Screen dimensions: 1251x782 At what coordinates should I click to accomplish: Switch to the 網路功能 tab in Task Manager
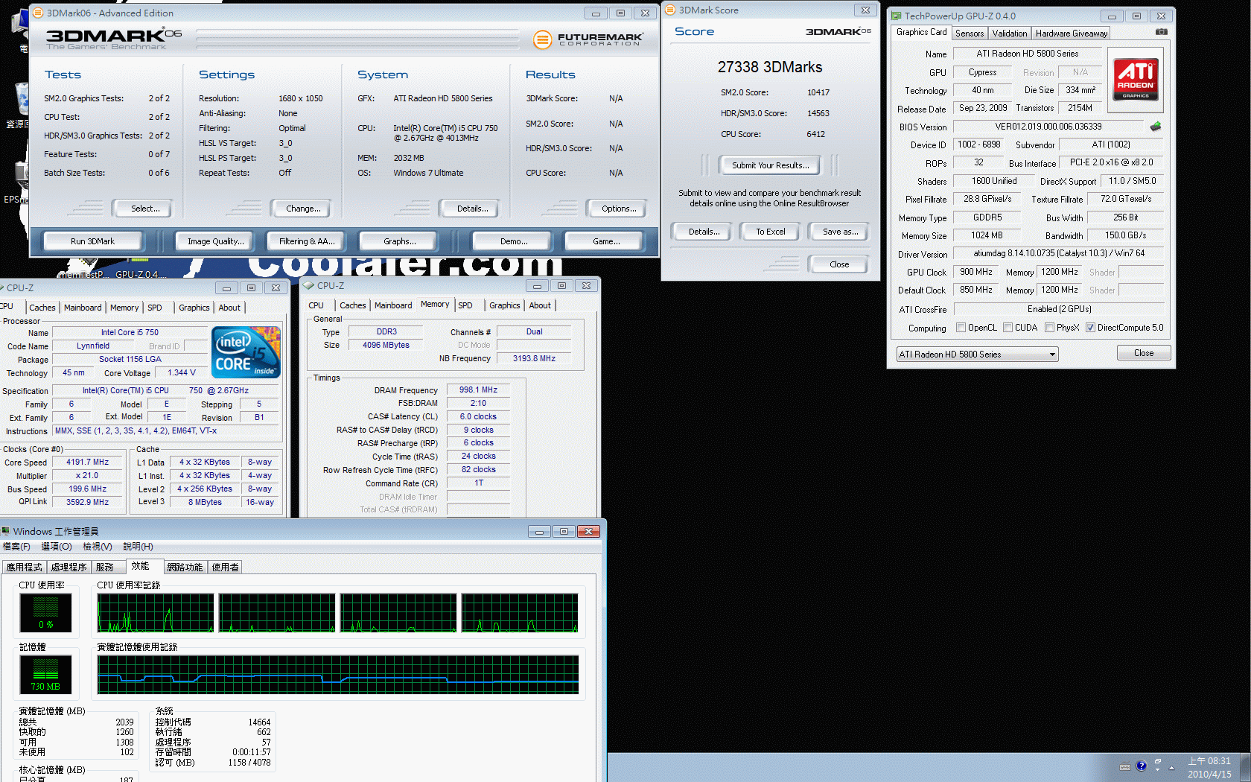coord(185,568)
